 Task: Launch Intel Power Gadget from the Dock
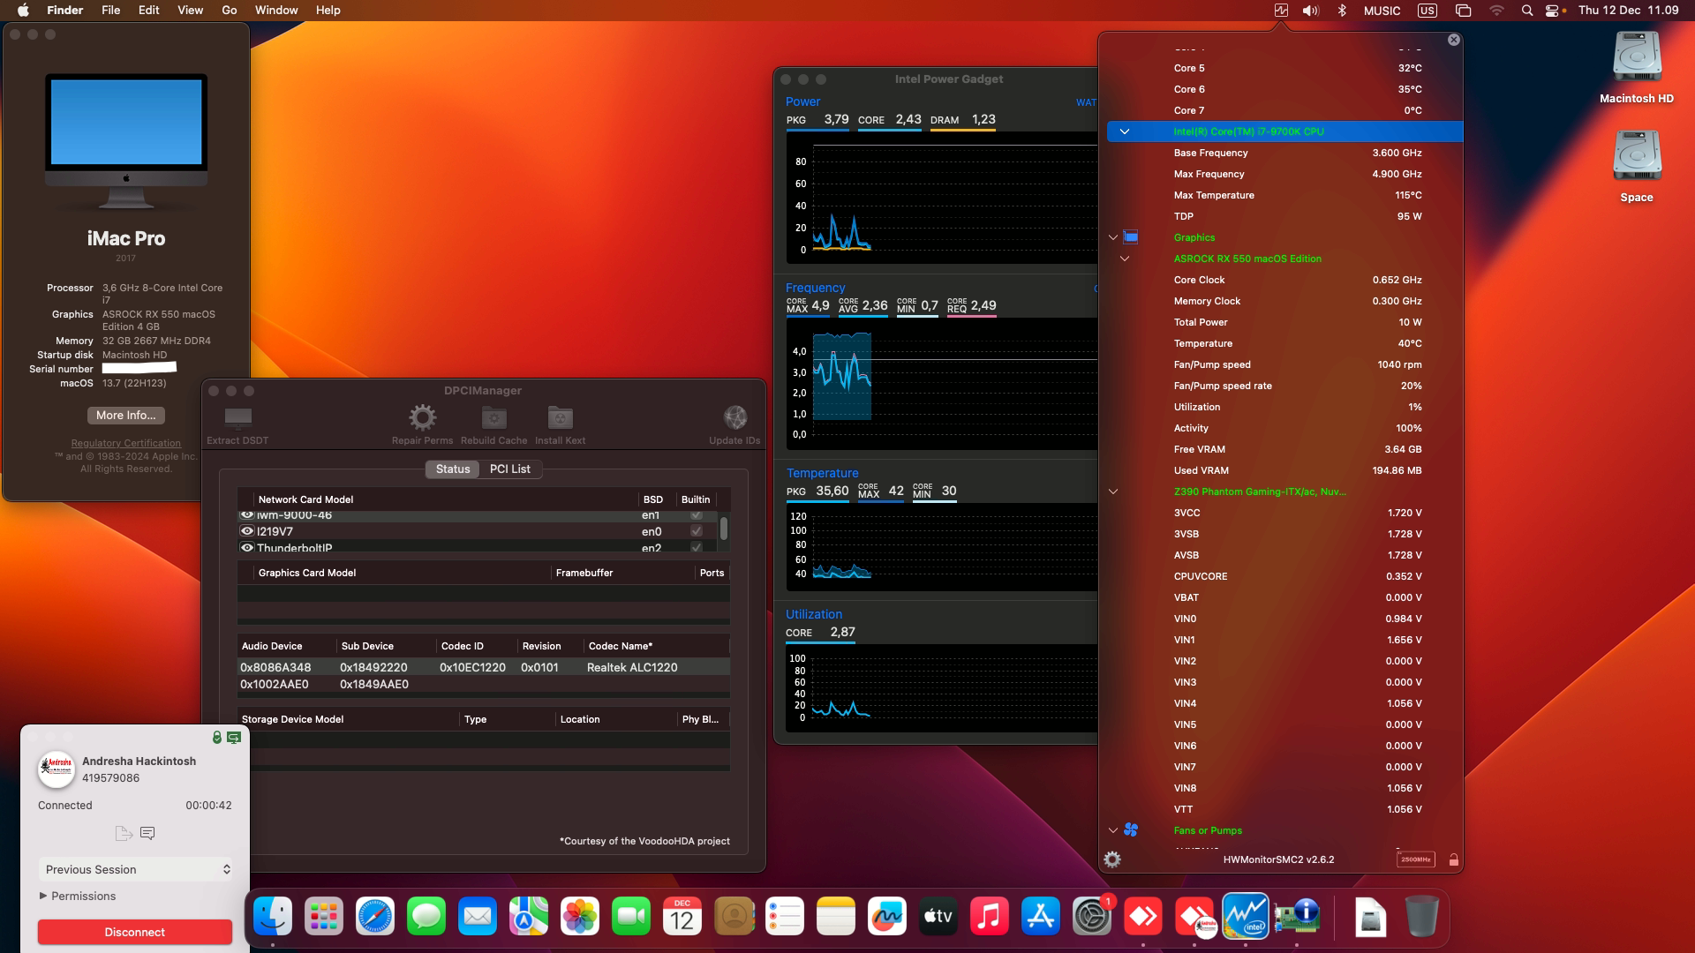click(x=1246, y=916)
